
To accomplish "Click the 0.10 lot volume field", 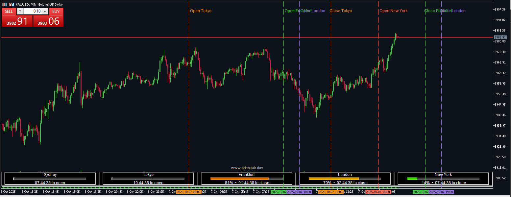I will 33,11.
